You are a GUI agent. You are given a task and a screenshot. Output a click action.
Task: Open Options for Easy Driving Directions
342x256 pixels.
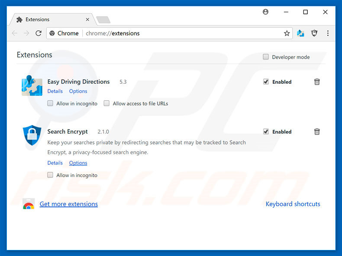tap(78, 91)
